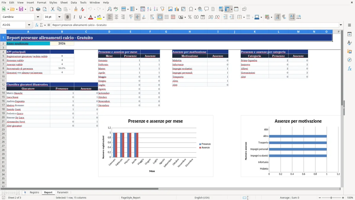This screenshot has width=355, height=200.
Task: Insert hyperlink via globe icon
Action: pos(200,9)
